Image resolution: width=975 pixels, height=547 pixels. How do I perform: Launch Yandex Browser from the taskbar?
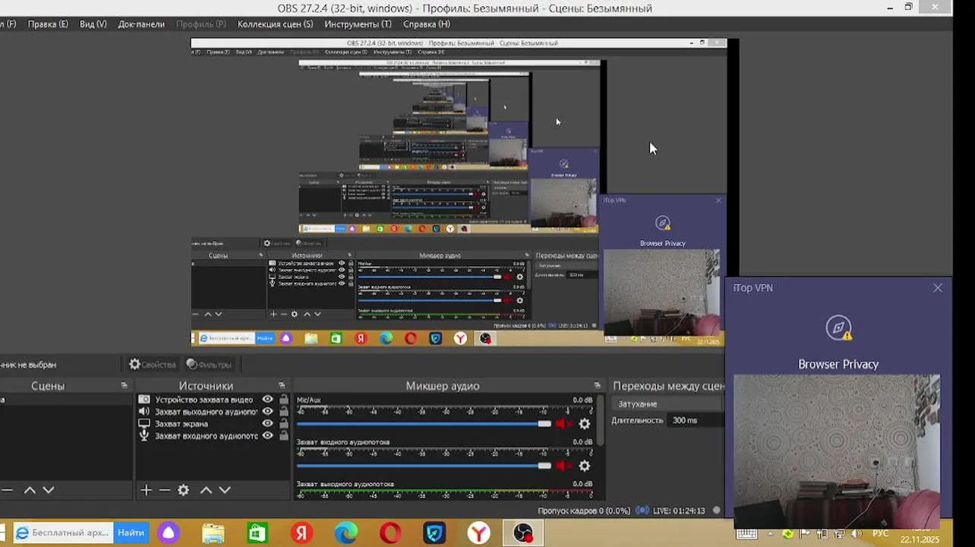(x=478, y=533)
